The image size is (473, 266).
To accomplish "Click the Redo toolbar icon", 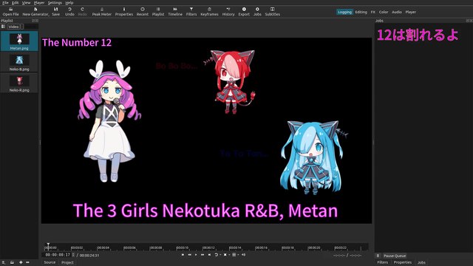I will point(82,12).
